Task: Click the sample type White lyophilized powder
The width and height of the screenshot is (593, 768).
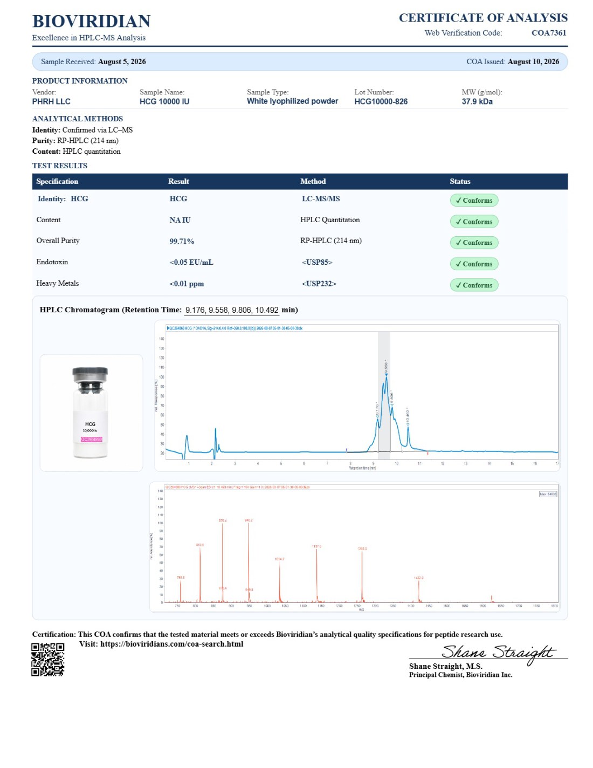Action: point(293,101)
